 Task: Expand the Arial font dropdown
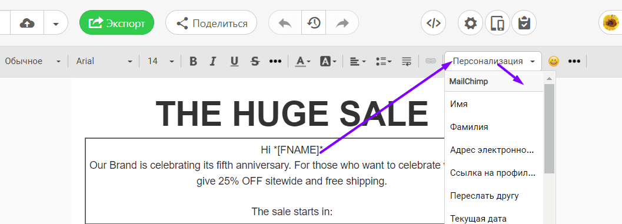click(x=104, y=62)
